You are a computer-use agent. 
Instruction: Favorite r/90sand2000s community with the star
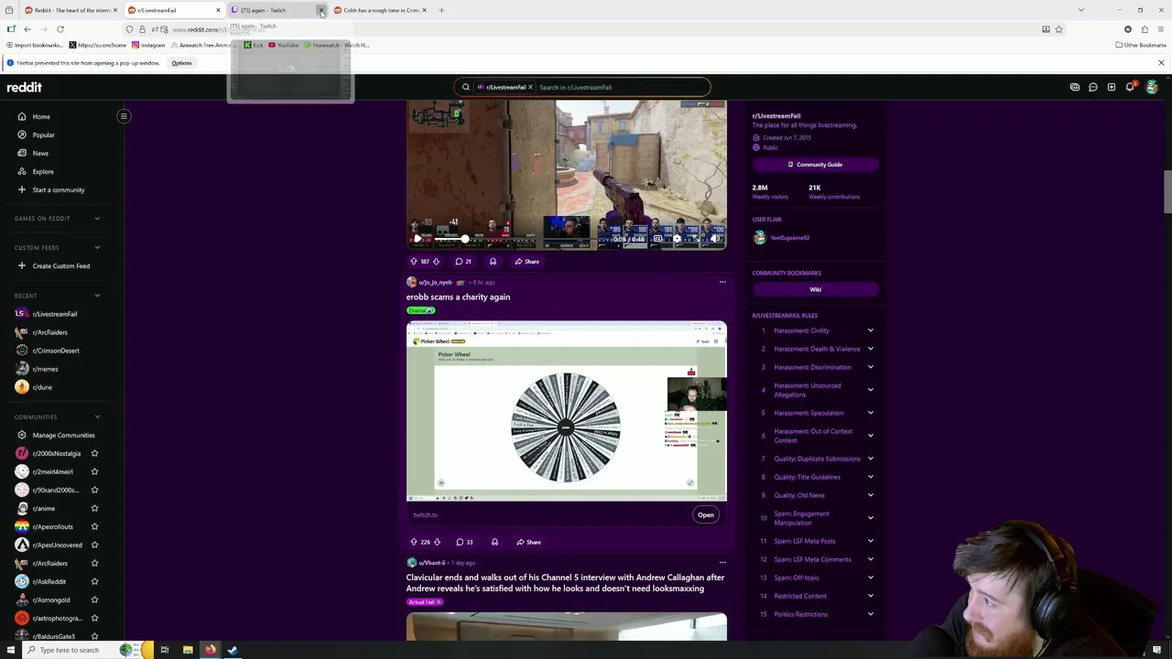(x=94, y=490)
